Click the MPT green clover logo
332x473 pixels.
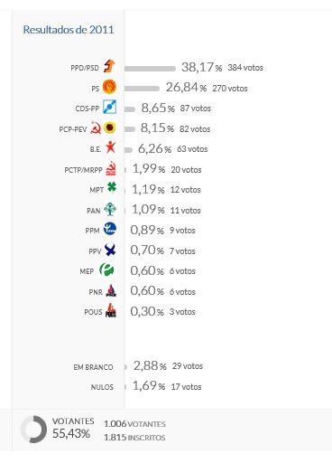point(112,187)
